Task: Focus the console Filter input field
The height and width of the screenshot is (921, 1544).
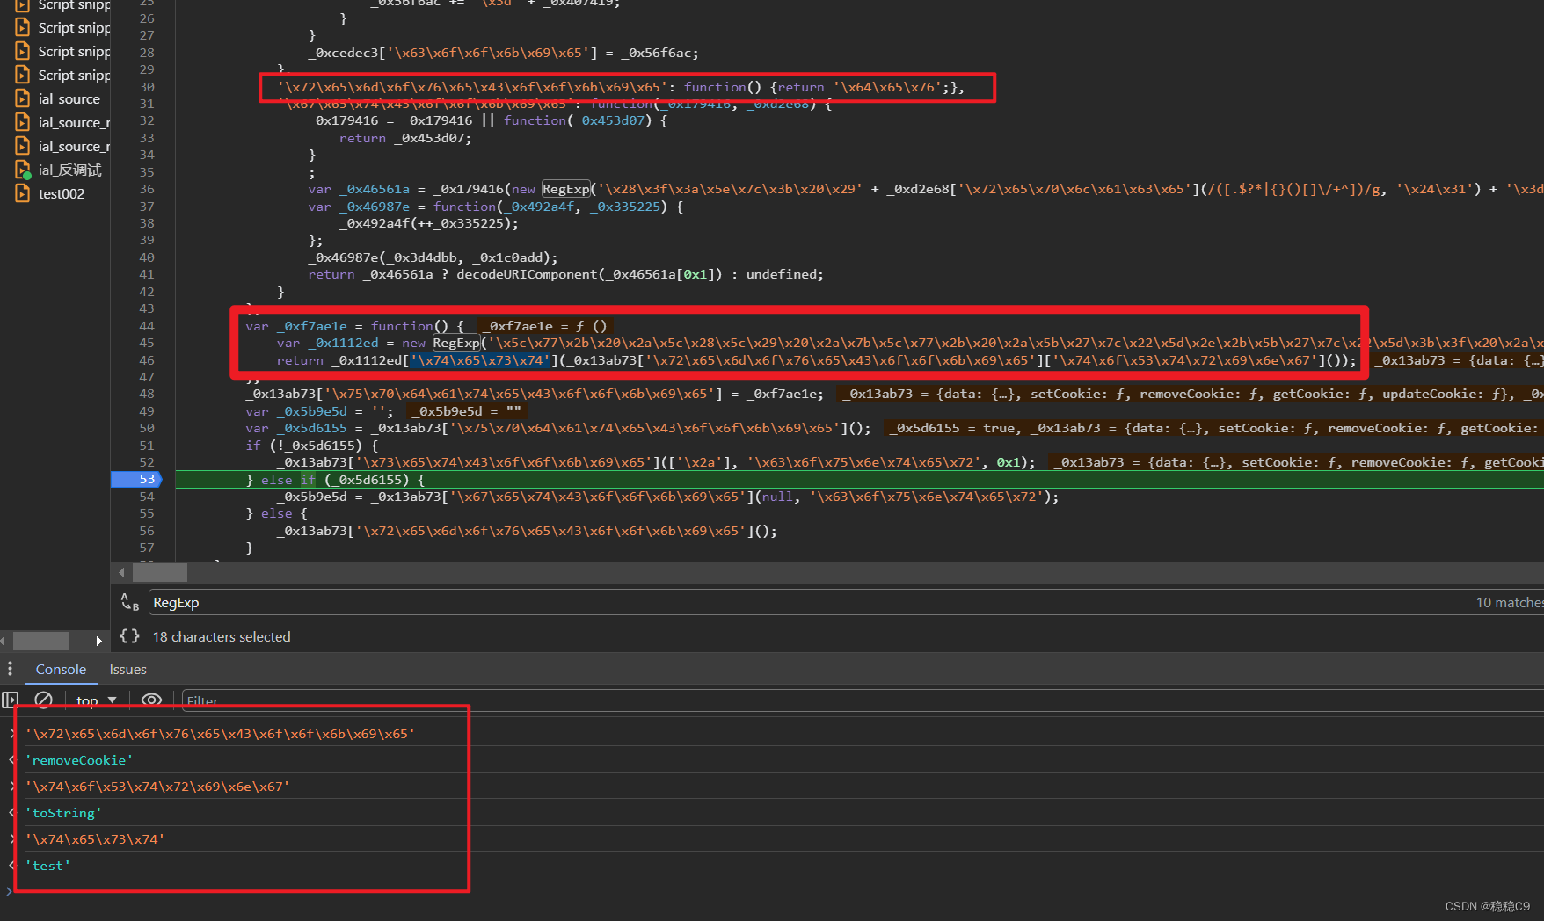Action: (862, 700)
